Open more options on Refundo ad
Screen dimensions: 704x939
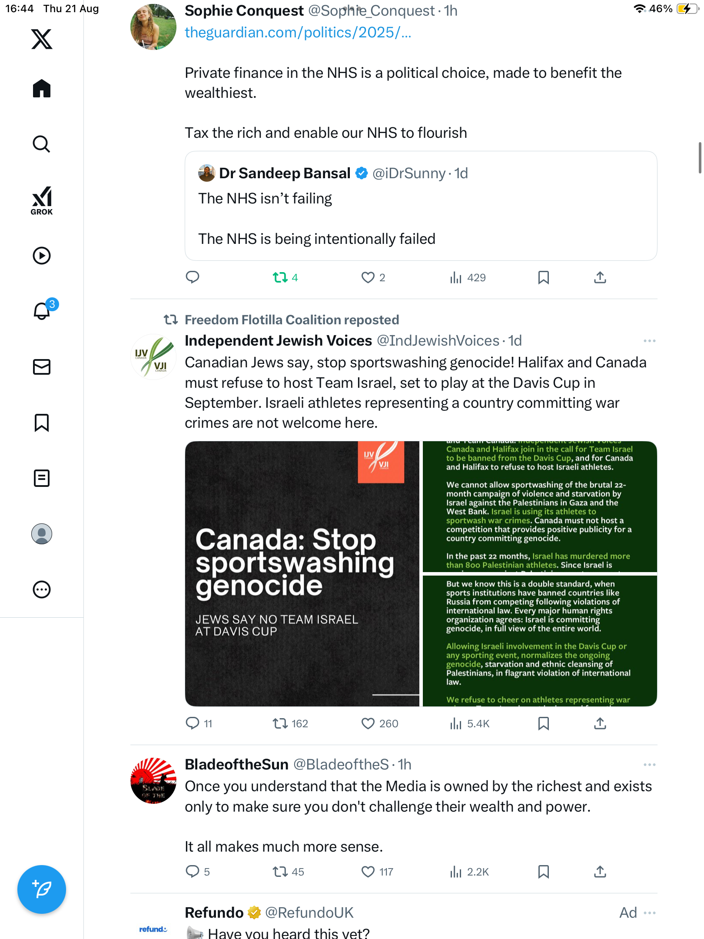[649, 913]
